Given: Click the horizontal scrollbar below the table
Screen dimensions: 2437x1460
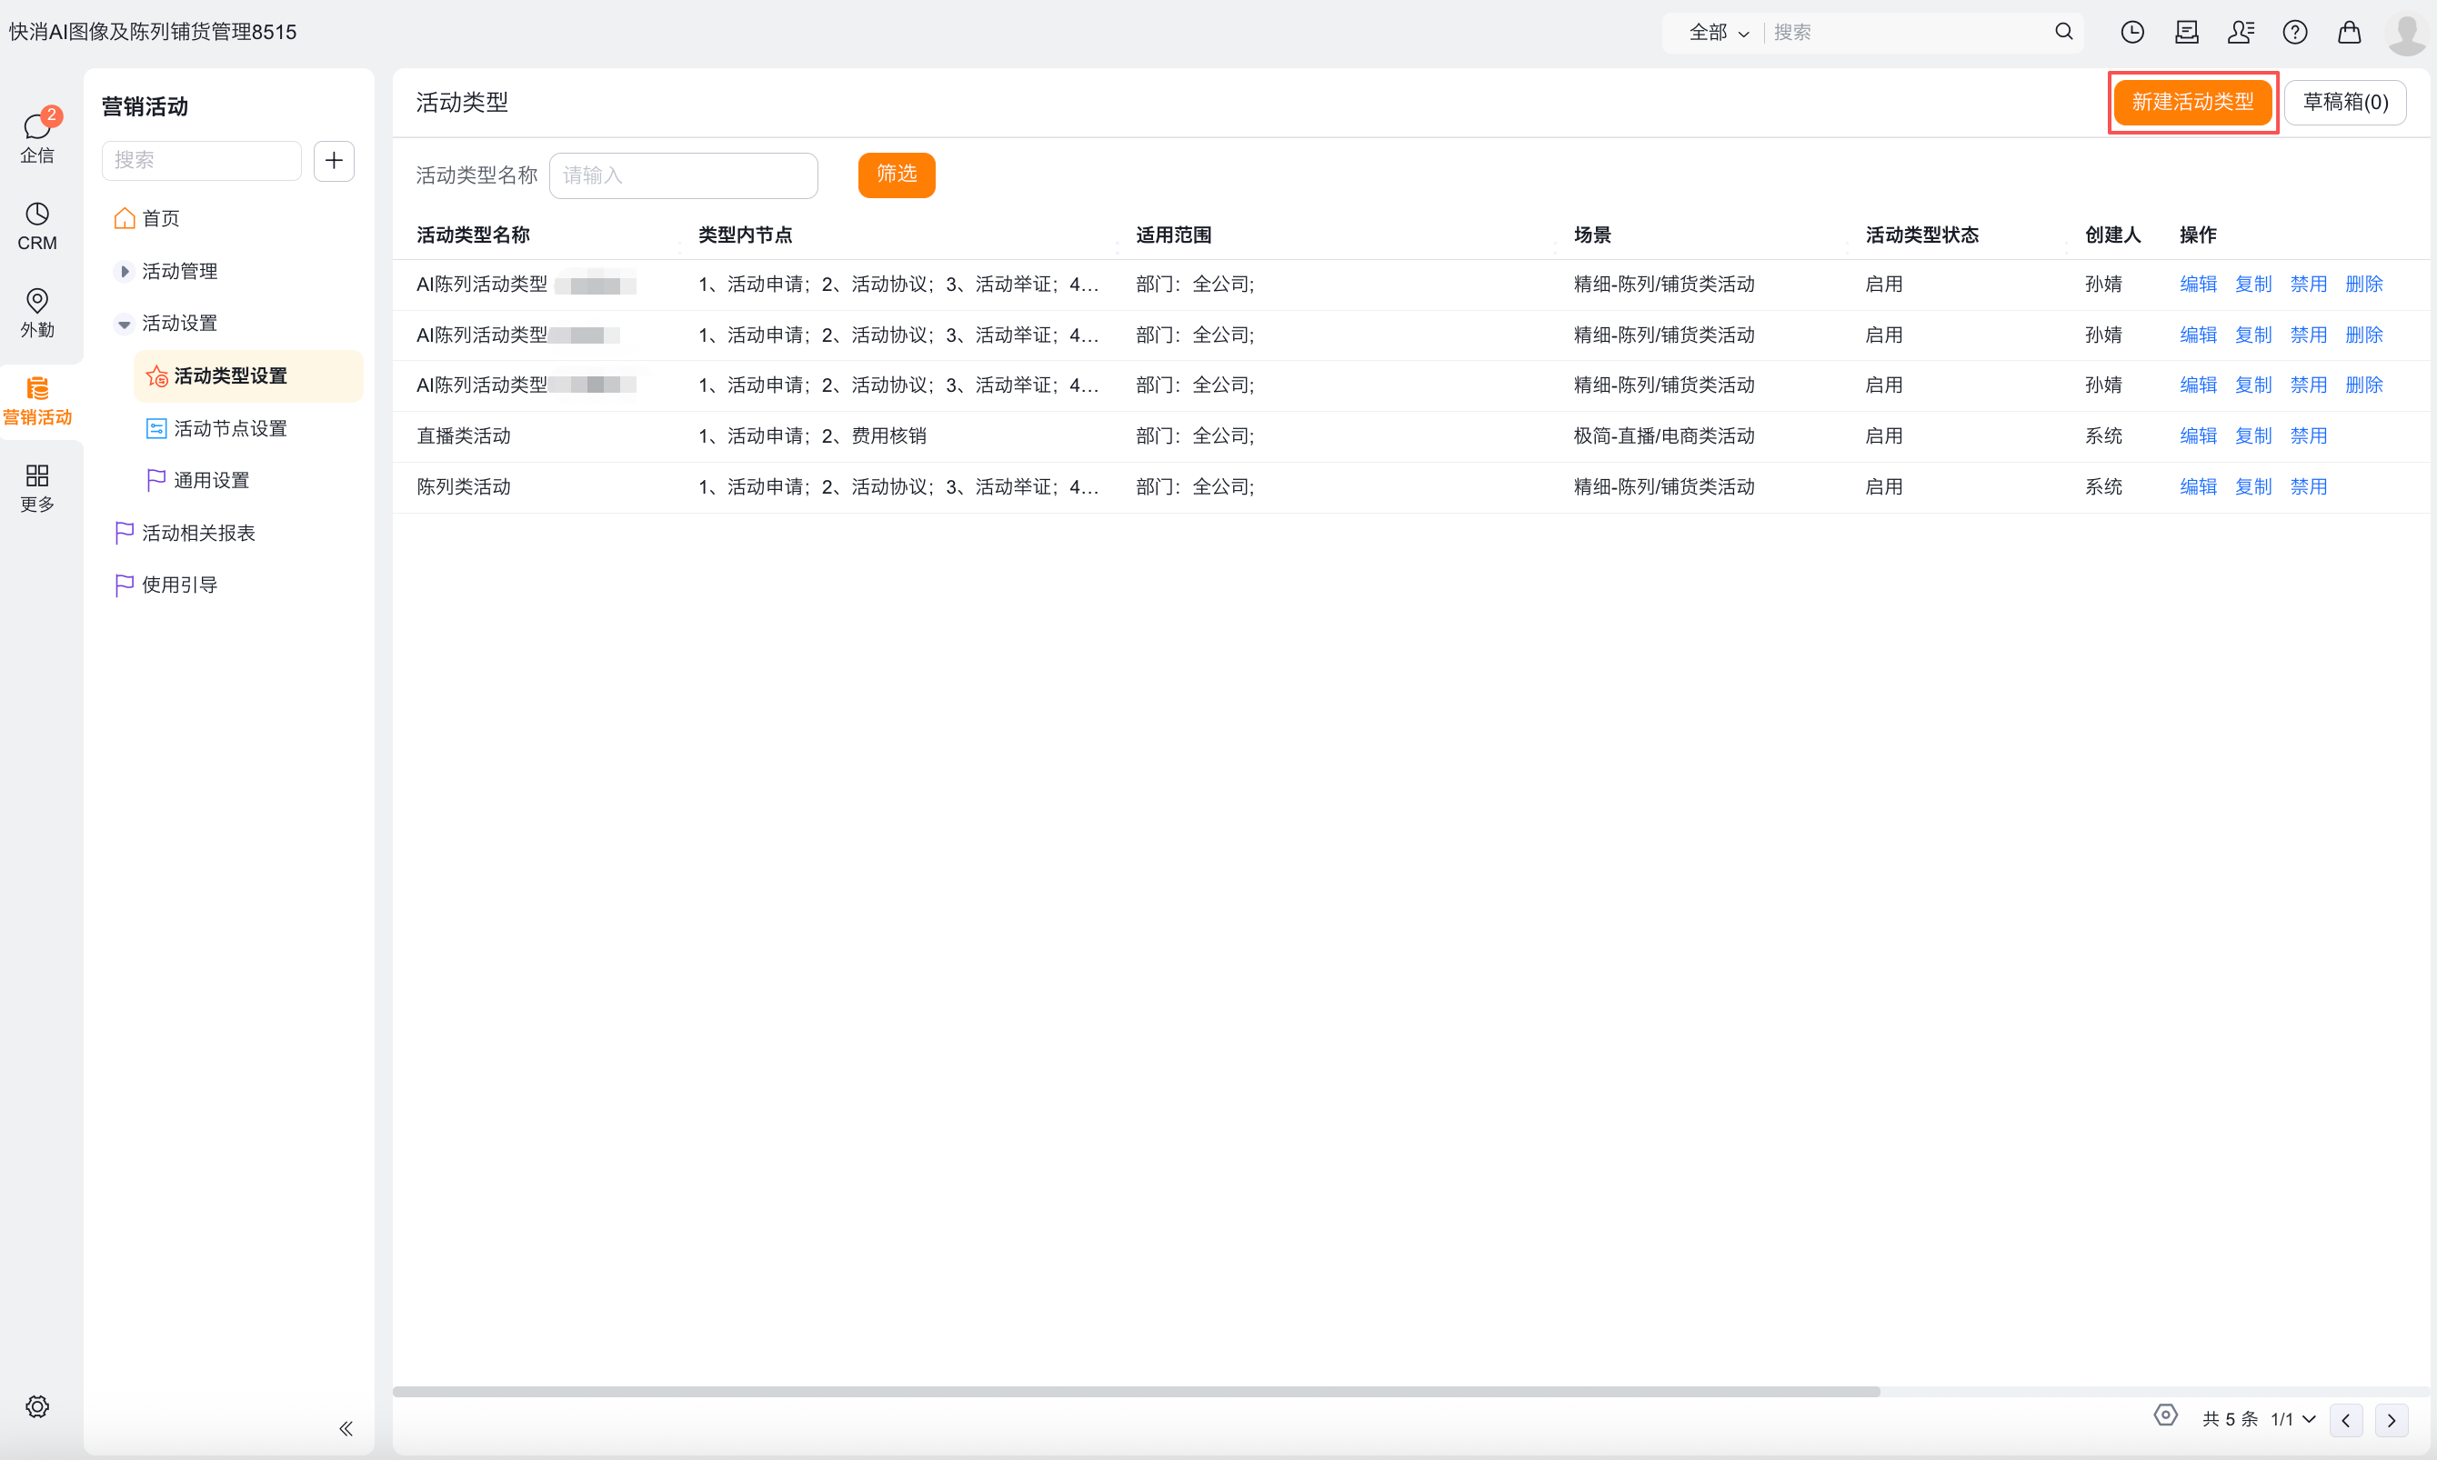Looking at the screenshot, I should coord(1136,1391).
